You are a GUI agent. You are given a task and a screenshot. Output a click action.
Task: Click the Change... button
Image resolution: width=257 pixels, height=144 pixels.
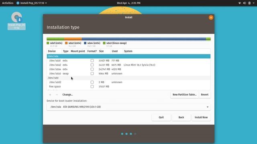click(x=67, y=95)
